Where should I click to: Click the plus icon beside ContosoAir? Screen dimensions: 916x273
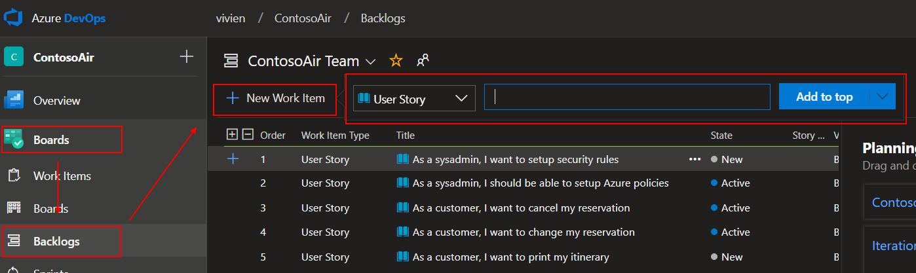pyautogui.click(x=187, y=56)
